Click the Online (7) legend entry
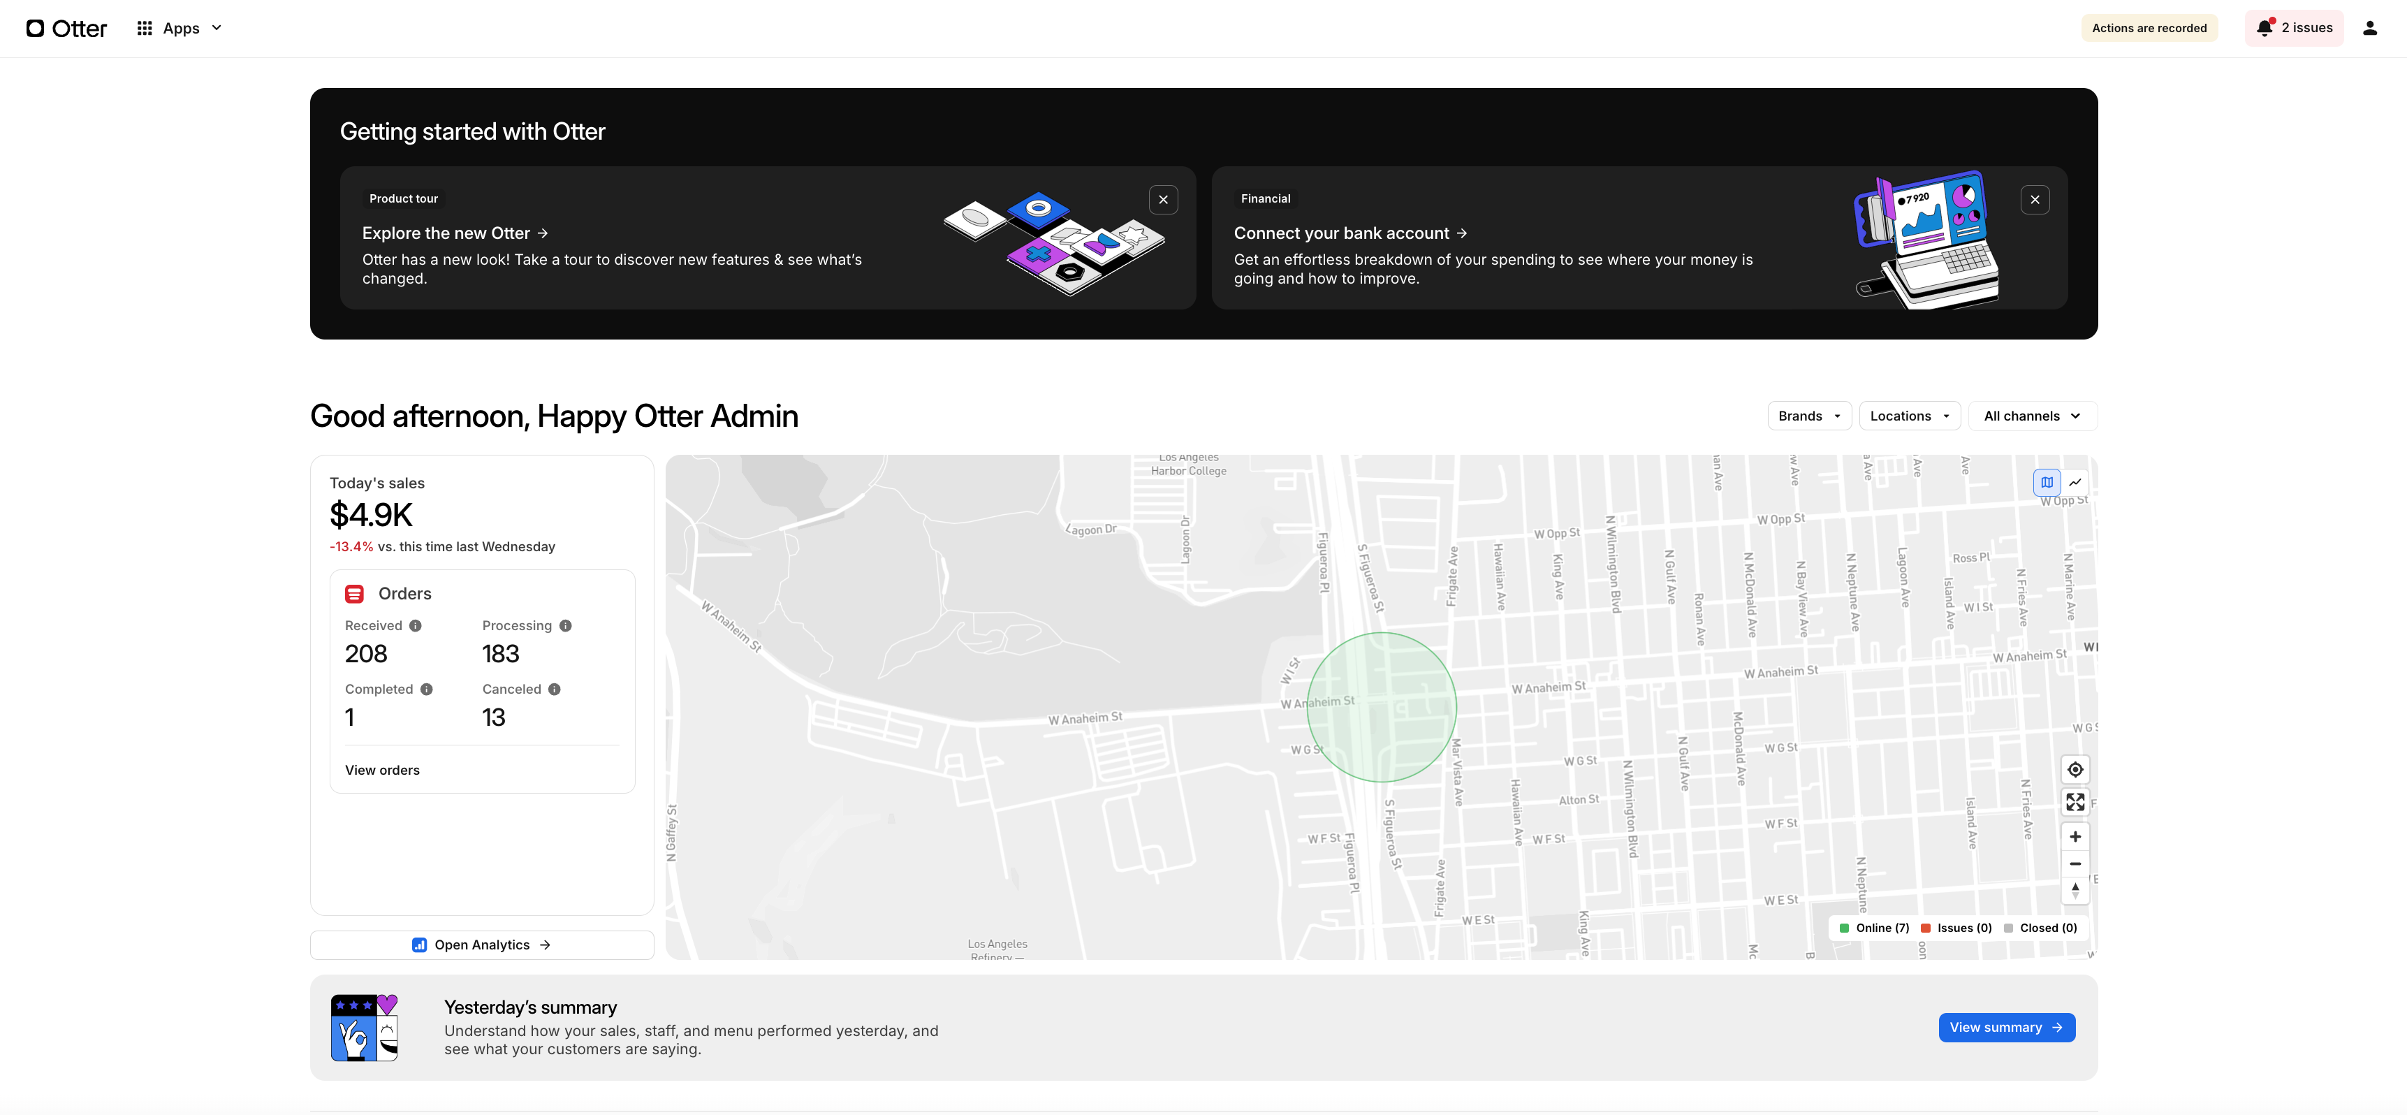The width and height of the screenshot is (2407, 1115). 1873,928
